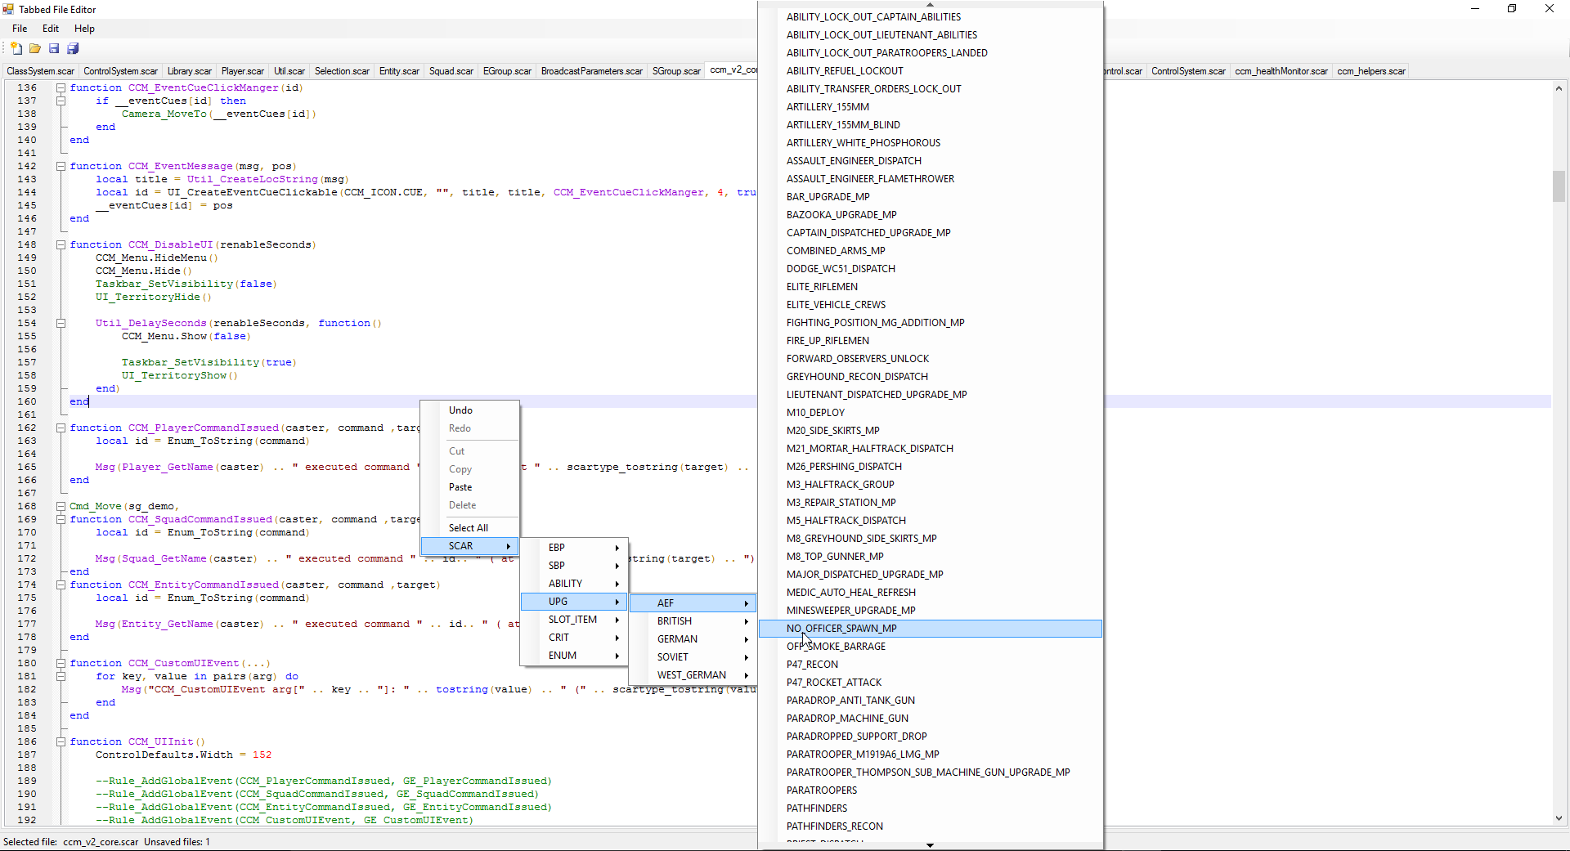Switch to the EGroup.scar tab
The height and width of the screenshot is (851, 1570).
[x=507, y=71]
